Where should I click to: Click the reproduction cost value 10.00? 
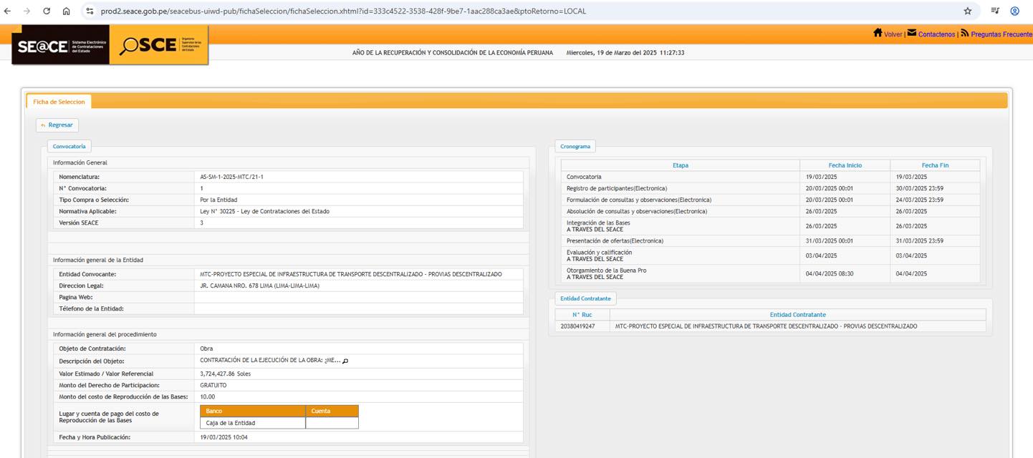coord(207,396)
